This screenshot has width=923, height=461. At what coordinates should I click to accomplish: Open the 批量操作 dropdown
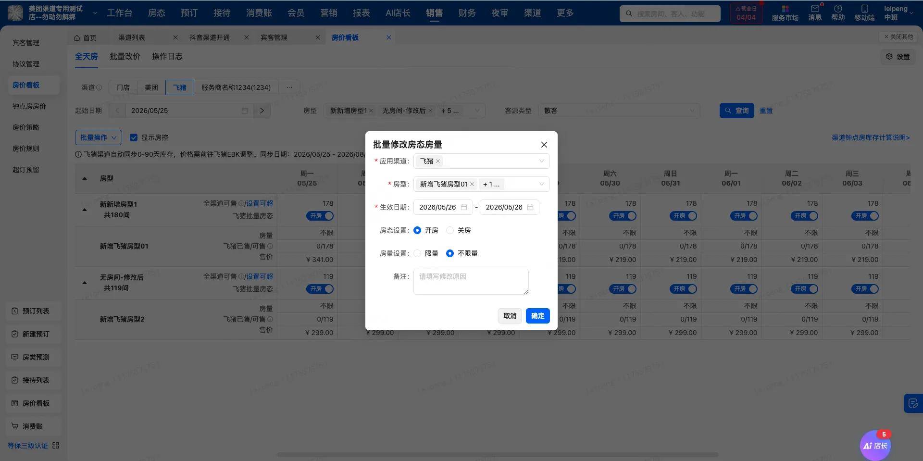pos(99,137)
